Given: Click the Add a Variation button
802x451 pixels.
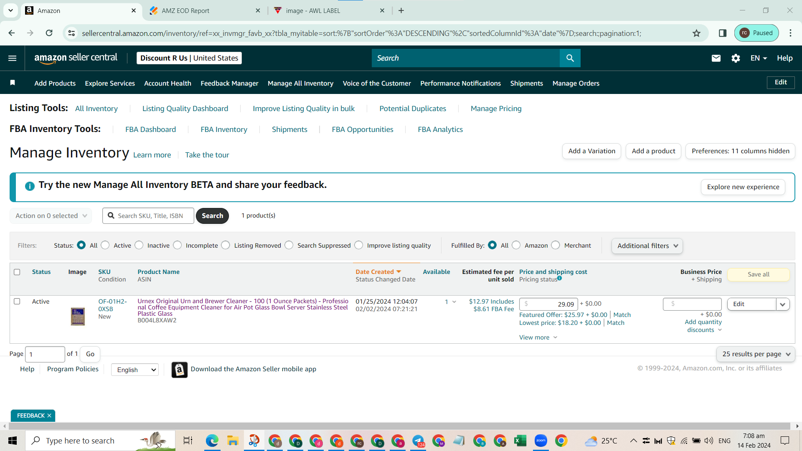Looking at the screenshot, I should click(591, 151).
